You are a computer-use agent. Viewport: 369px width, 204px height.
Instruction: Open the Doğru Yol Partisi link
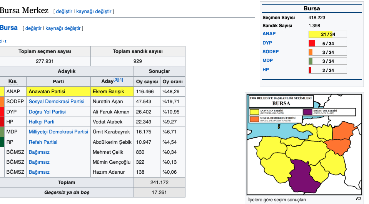pos(47,112)
